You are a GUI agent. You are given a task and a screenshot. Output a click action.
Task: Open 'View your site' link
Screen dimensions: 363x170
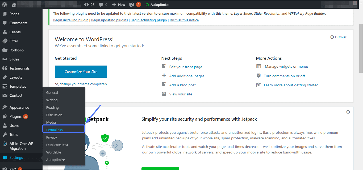[181, 94]
